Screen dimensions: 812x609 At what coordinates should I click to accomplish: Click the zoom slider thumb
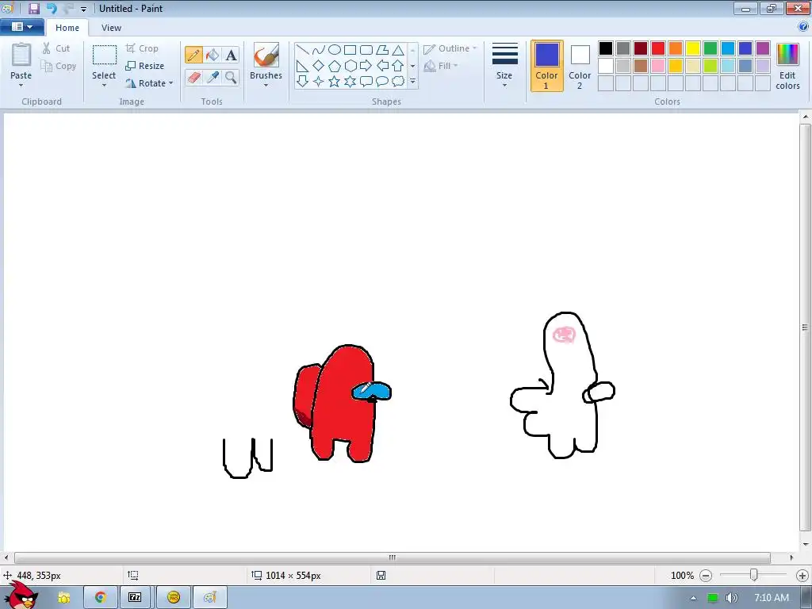754,575
